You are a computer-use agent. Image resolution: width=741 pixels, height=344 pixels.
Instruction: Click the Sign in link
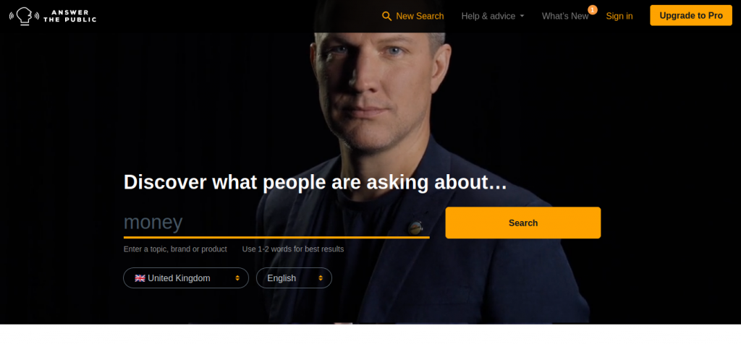click(619, 16)
